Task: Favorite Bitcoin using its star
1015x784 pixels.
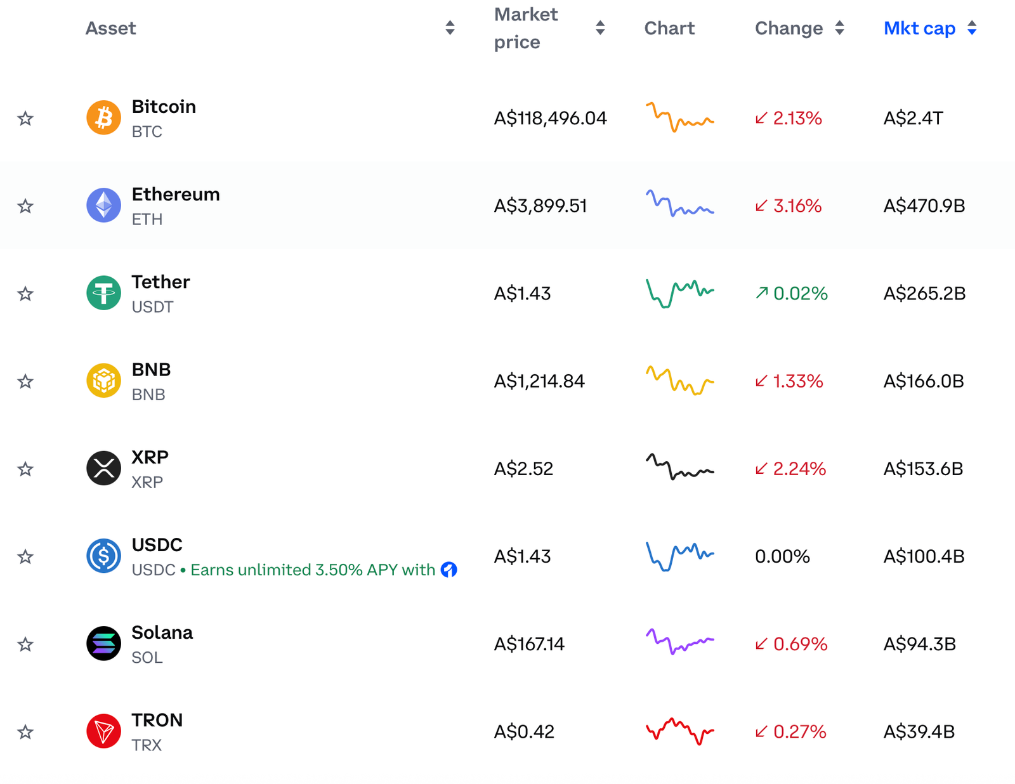Action: click(x=25, y=117)
